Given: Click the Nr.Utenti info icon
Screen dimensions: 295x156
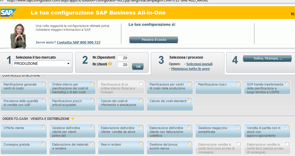Looking at the screenshot, I should [x=110, y=64].
